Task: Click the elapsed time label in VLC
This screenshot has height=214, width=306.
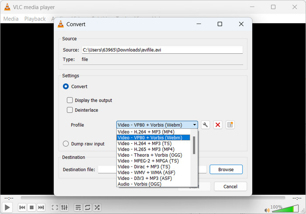Action: pos(9,198)
